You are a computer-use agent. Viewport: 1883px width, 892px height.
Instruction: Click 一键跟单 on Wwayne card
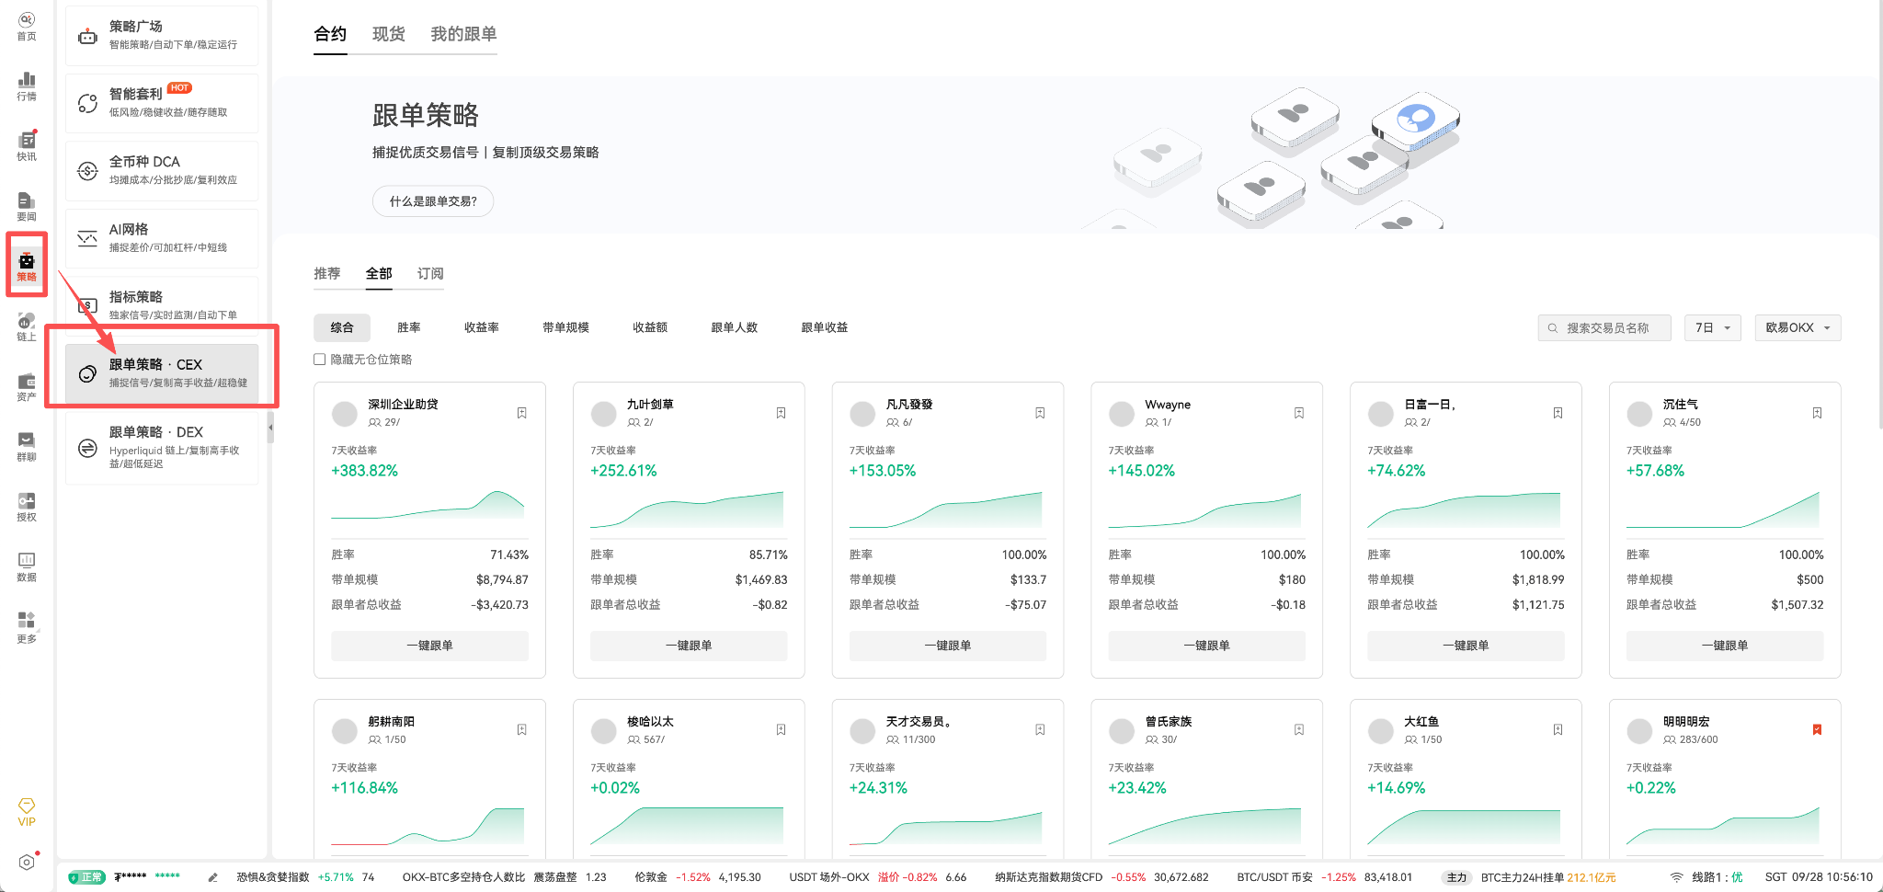1207,646
